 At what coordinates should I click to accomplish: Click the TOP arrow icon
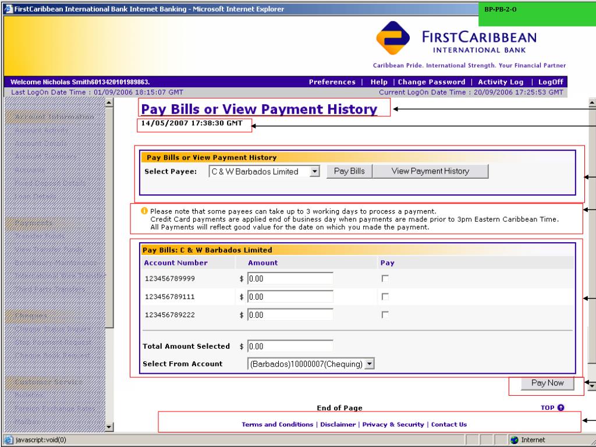coord(560,407)
